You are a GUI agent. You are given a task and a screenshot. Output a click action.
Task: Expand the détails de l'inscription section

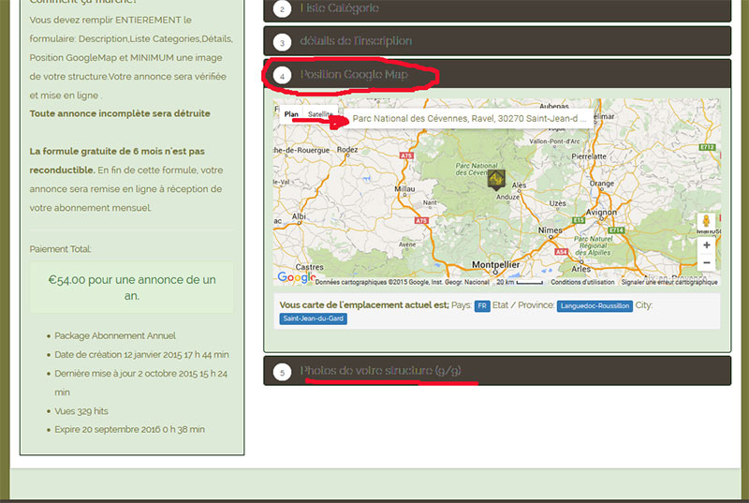(497, 41)
